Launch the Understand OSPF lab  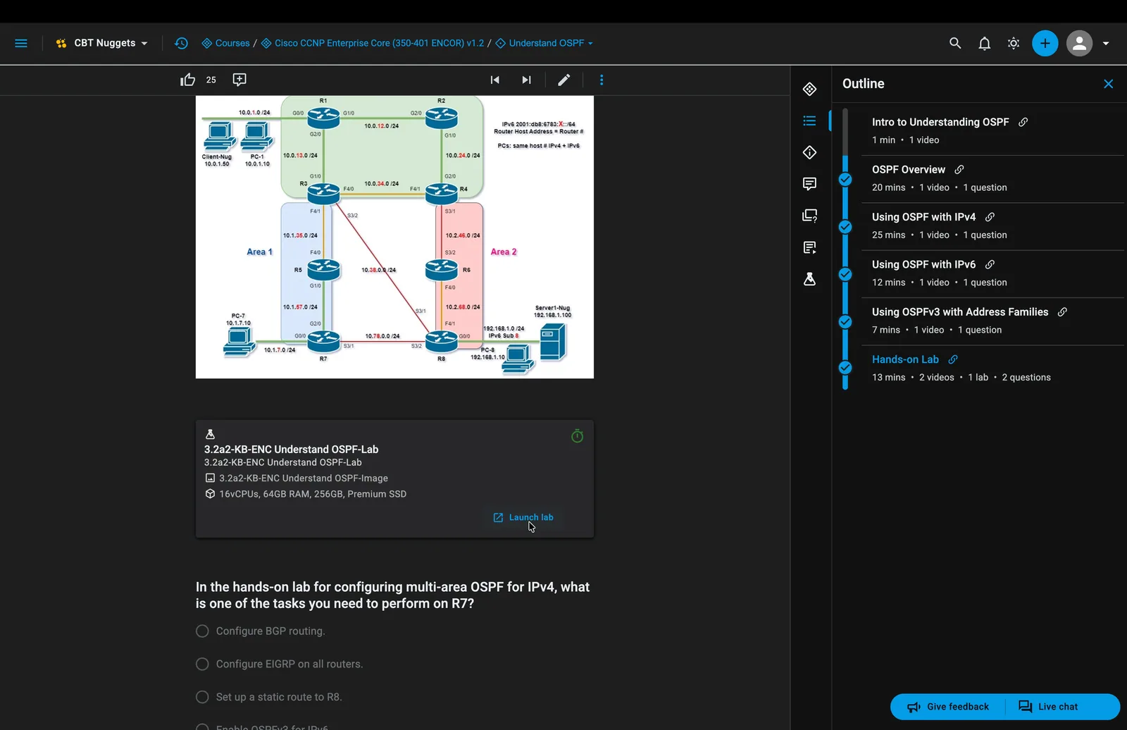tap(523, 517)
